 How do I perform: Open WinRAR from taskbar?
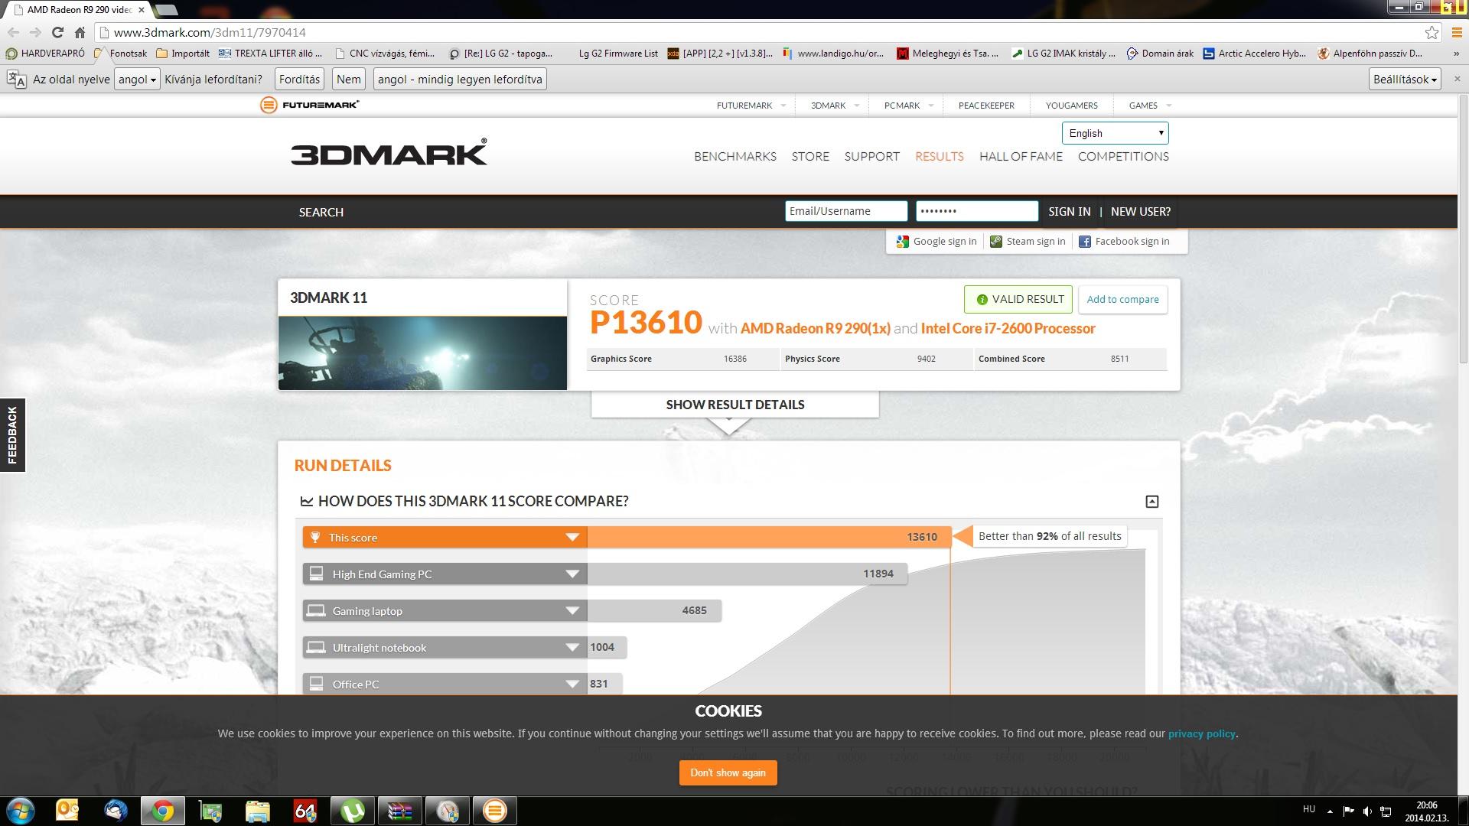[x=400, y=811]
